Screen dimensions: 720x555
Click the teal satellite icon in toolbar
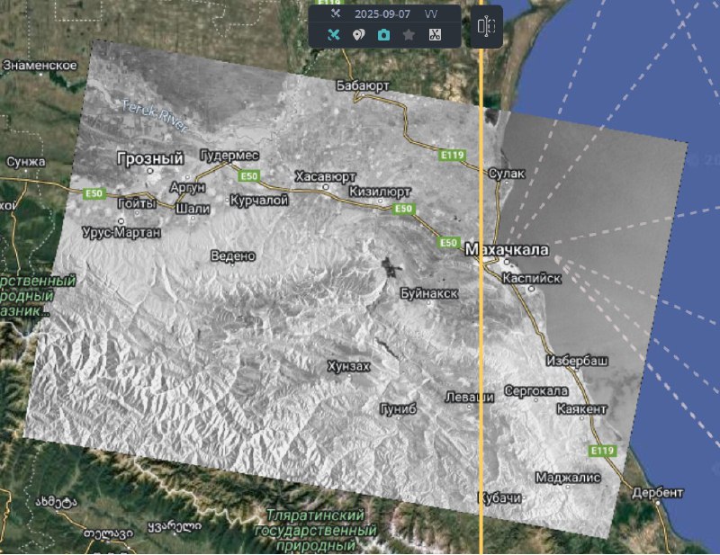(x=333, y=35)
